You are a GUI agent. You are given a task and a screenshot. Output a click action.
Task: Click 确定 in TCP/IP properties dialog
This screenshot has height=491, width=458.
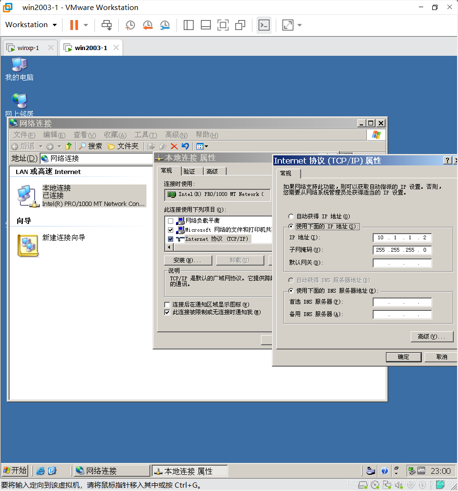point(404,357)
